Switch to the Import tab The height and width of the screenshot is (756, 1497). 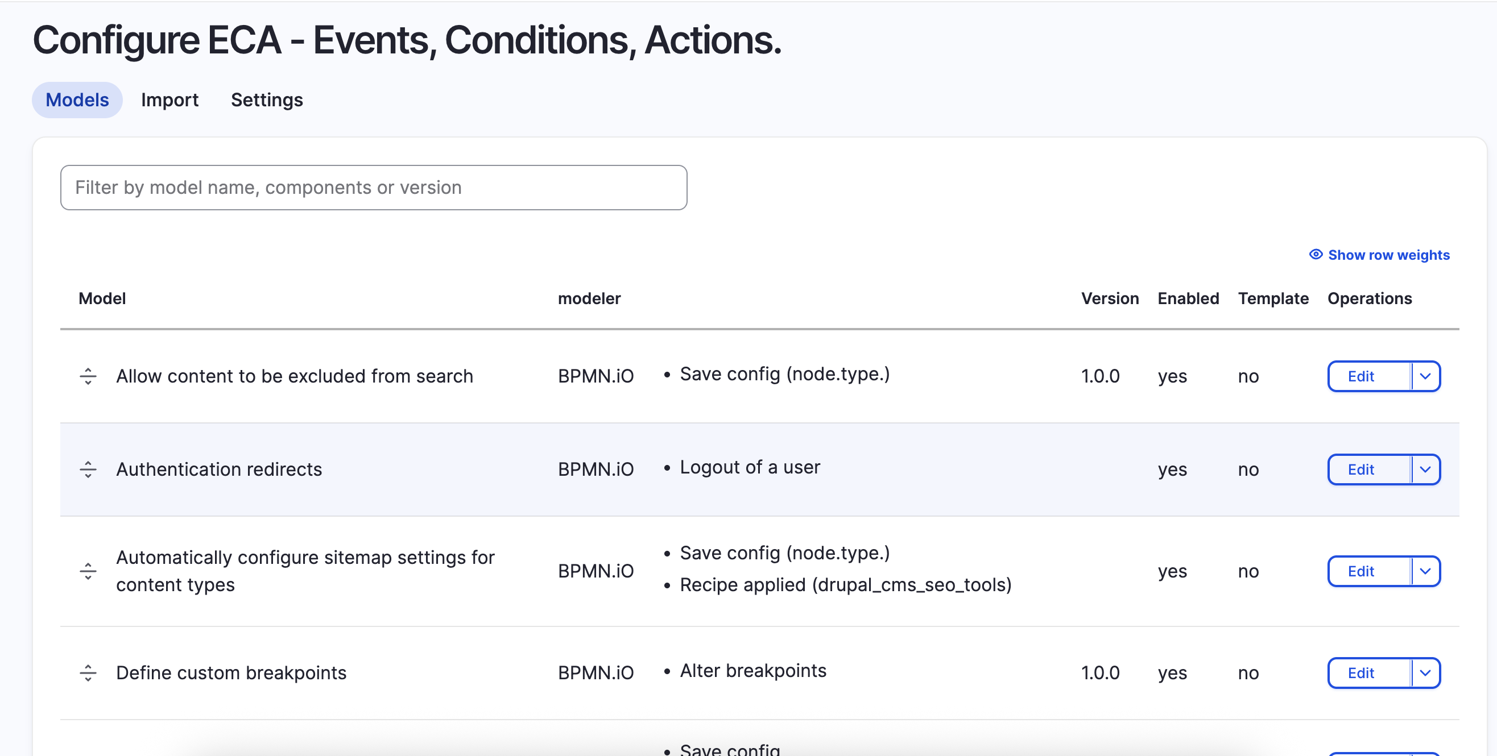pyautogui.click(x=169, y=99)
